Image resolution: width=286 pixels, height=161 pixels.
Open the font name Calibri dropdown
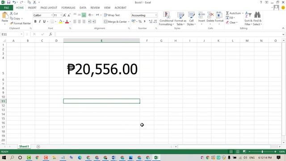52,15
